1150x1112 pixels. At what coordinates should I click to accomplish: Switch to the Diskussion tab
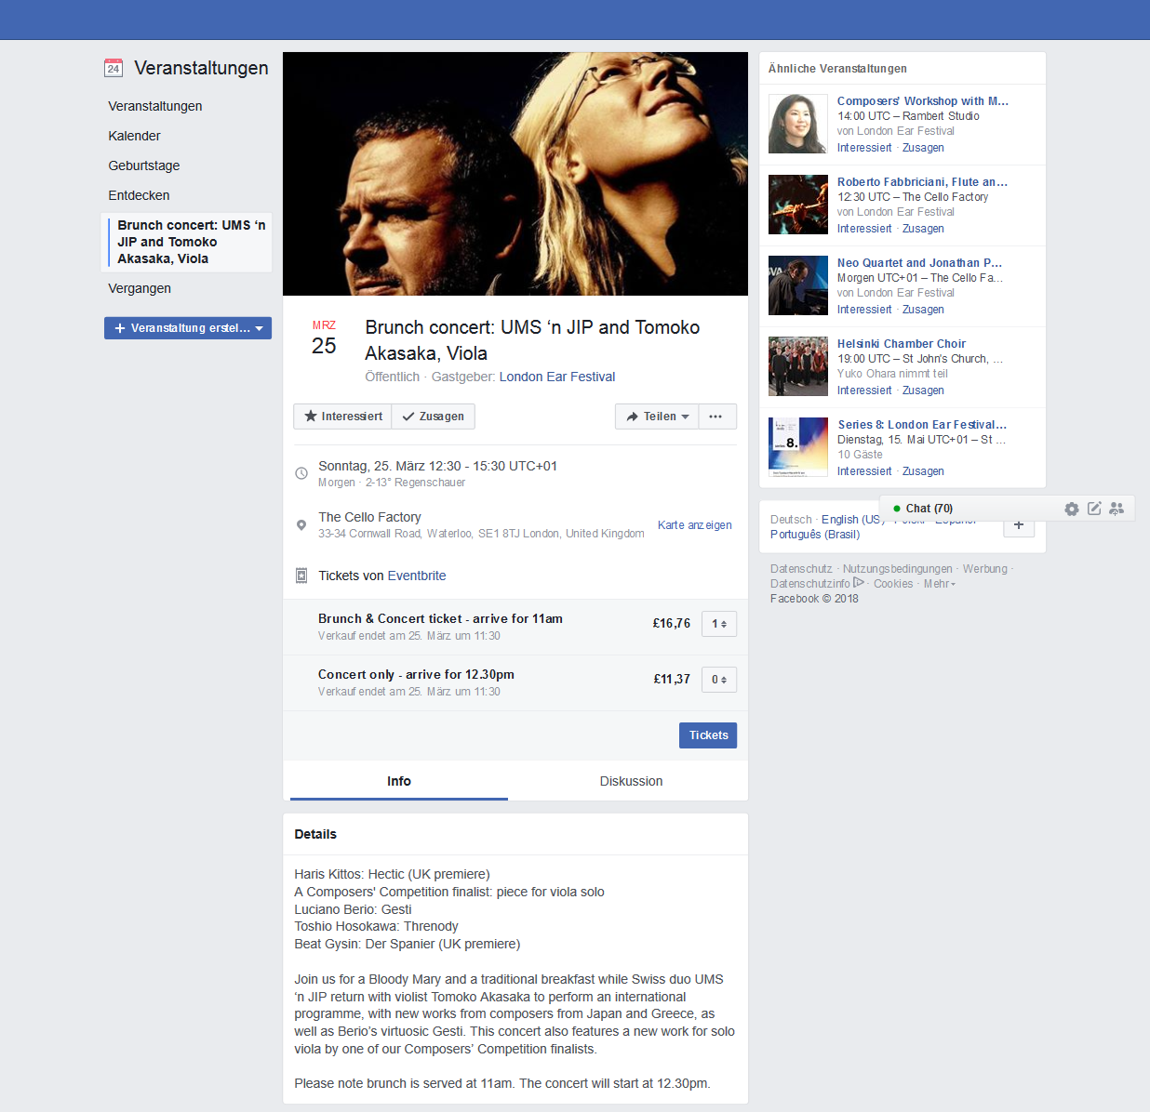(631, 781)
